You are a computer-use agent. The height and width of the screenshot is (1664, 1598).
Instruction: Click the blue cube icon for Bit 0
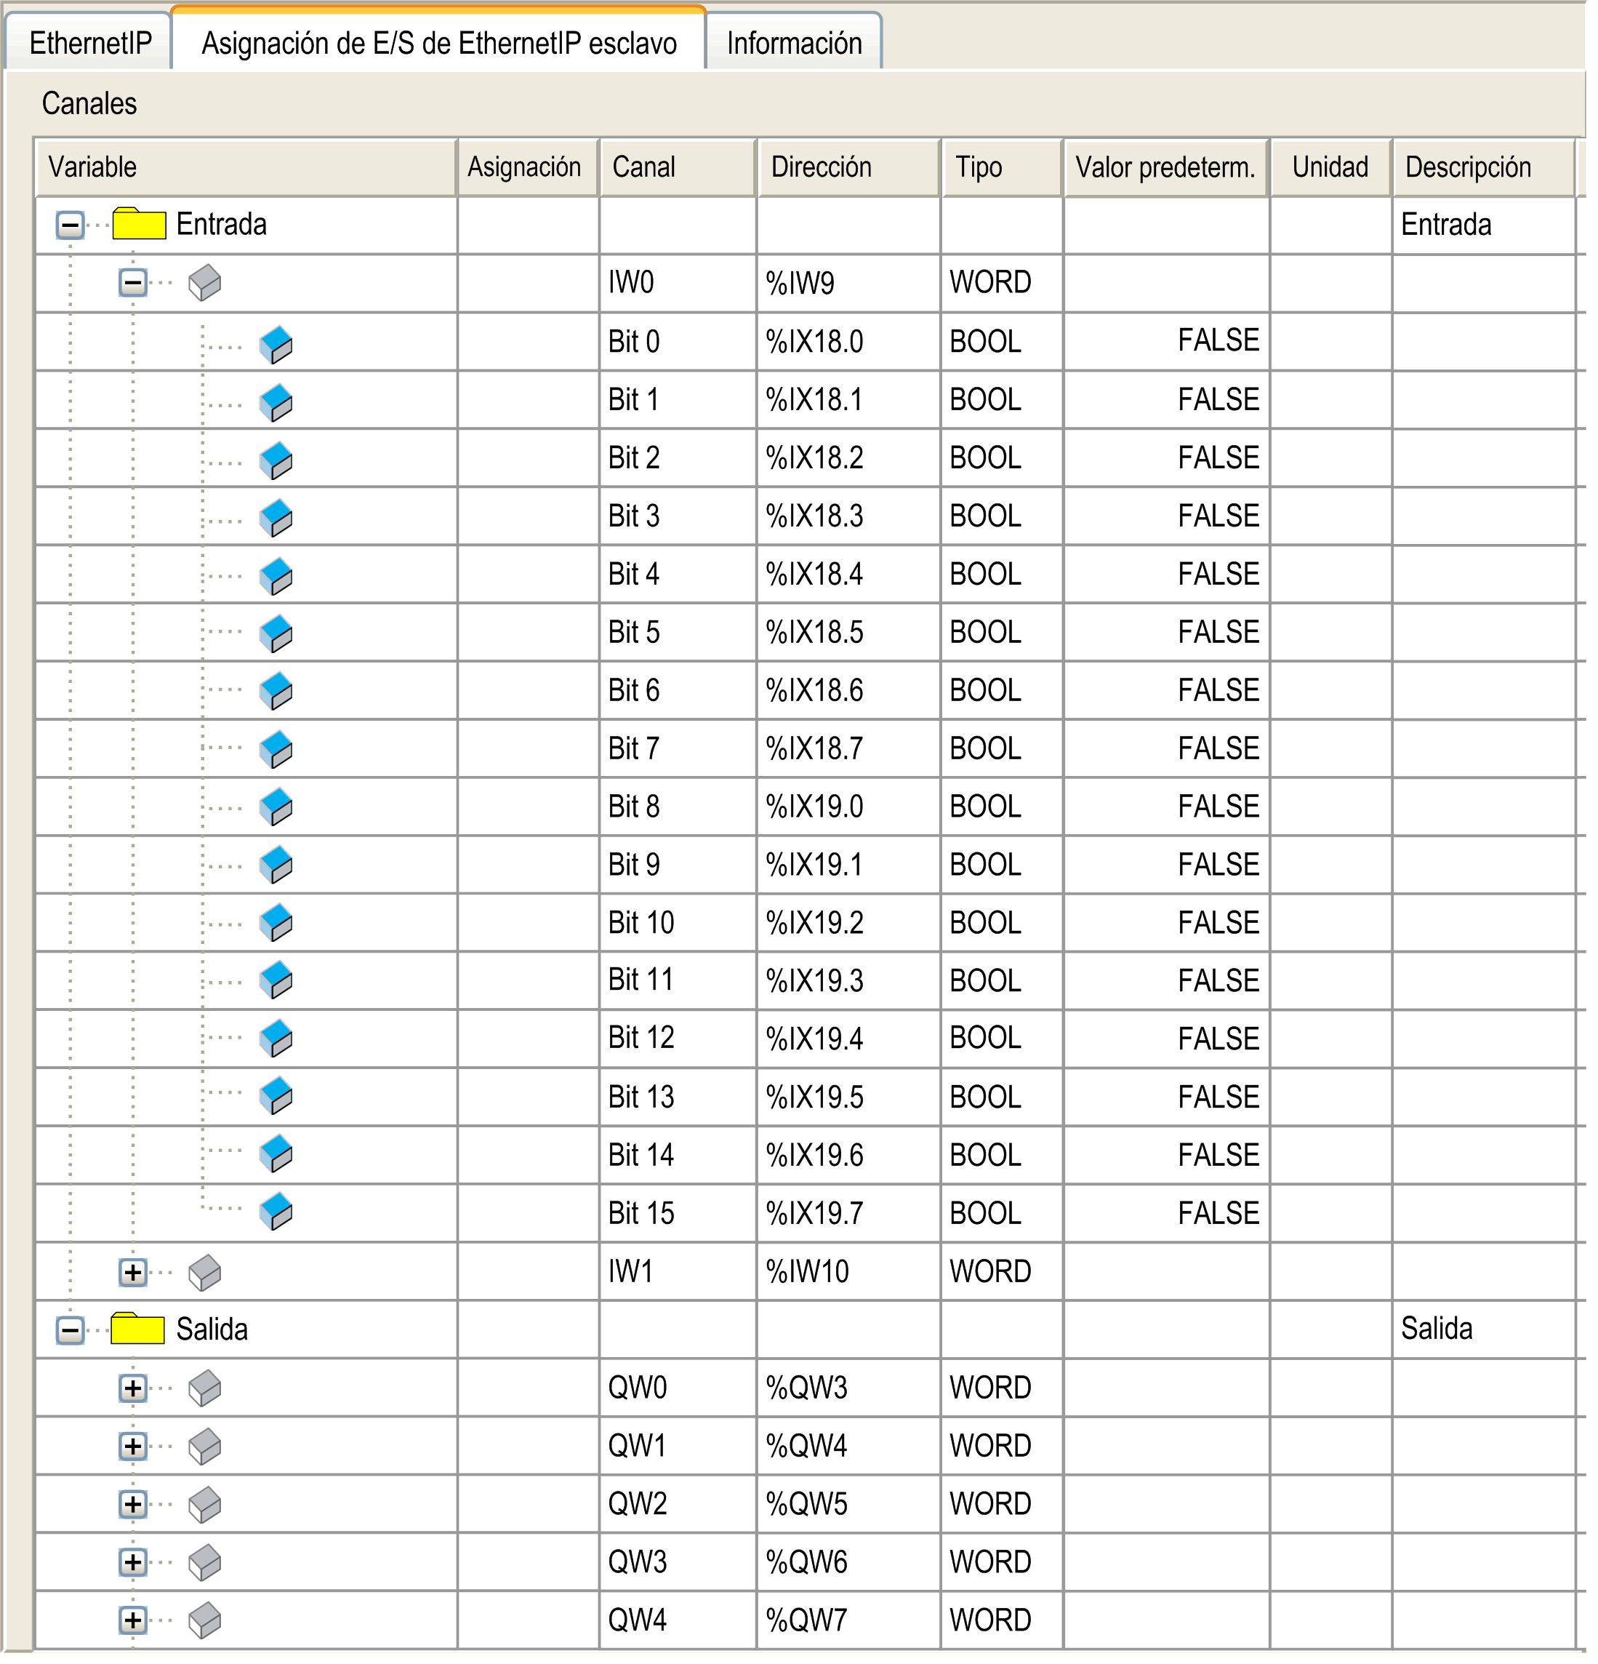pyautogui.click(x=276, y=345)
